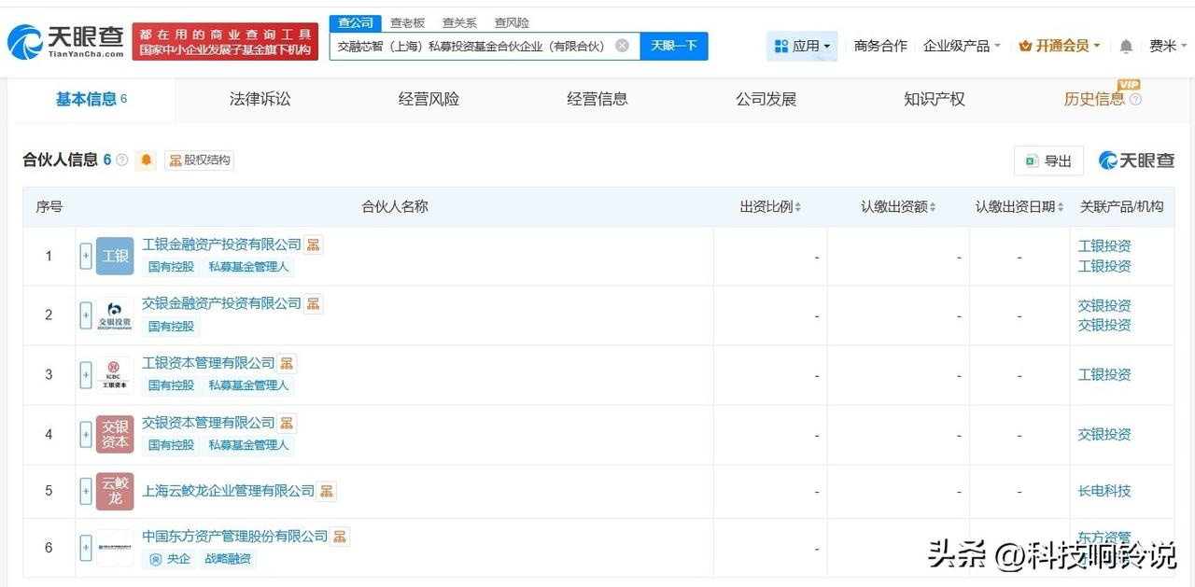Click the 交银资本 red company logo
This screenshot has height=587, width=1195.
(x=115, y=434)
